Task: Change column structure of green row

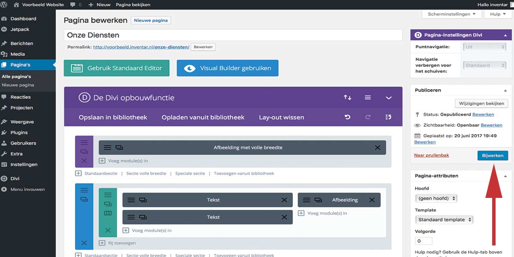Action: point(108,213)
